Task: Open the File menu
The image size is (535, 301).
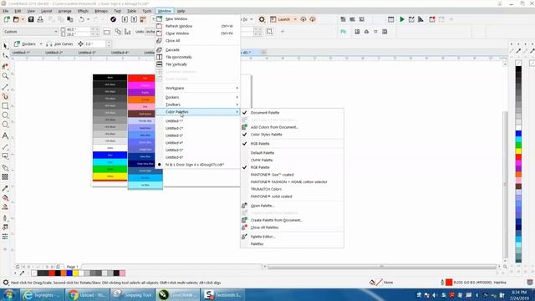Action: coord(6,11)
